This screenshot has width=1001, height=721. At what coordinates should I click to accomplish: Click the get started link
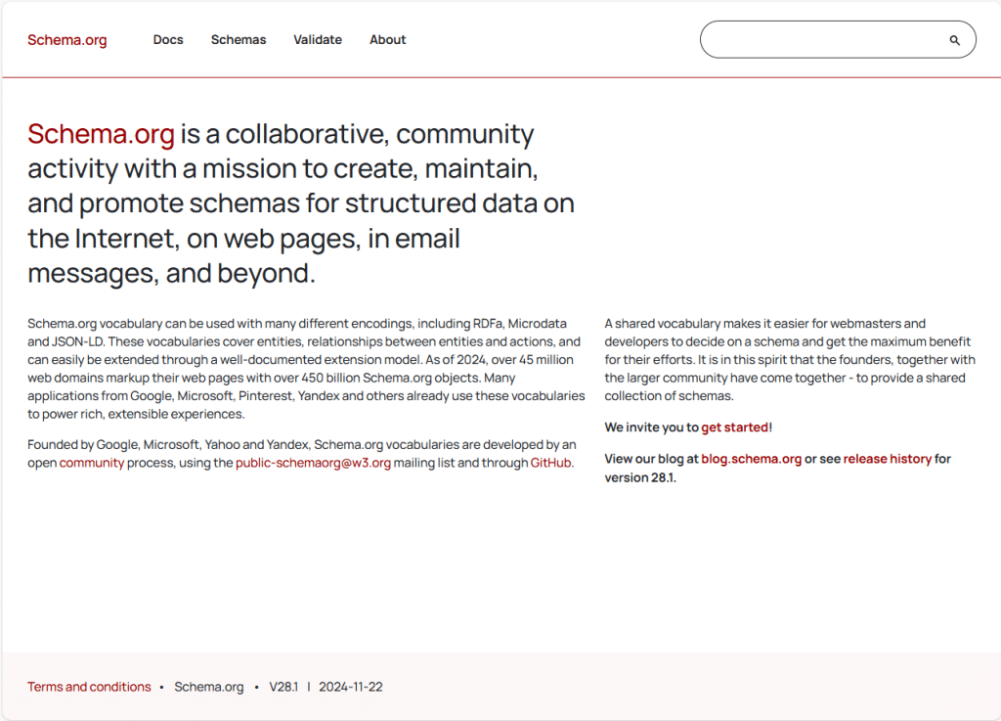(735, 427)
